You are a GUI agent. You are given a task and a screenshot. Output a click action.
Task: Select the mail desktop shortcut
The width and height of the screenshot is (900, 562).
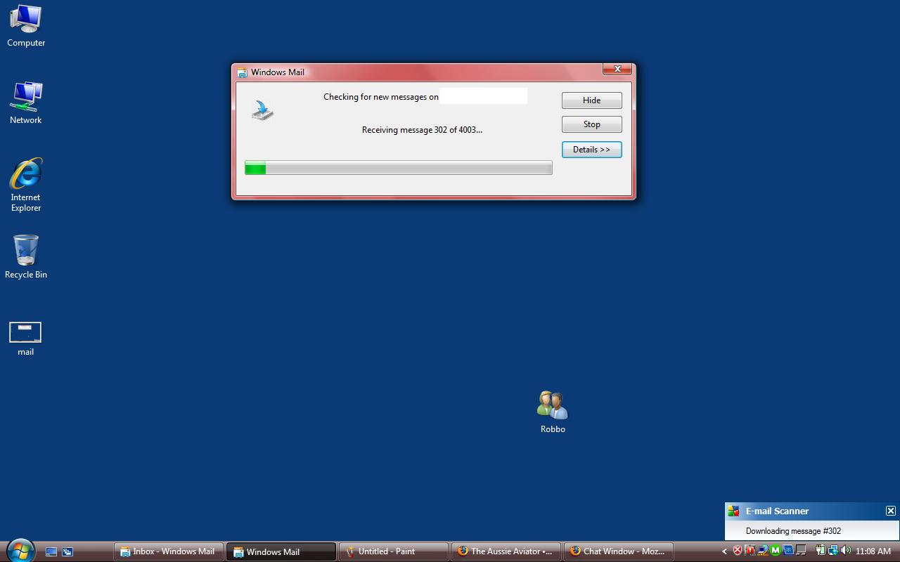(x=26, y=339)
